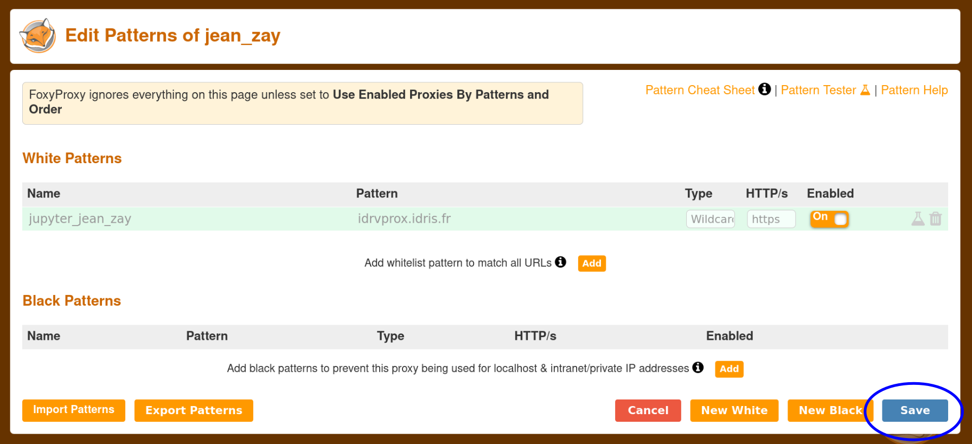Add whitelist pattern to match all URLs
The width and height of the screenshot is (972, 444).
(592, 263)
